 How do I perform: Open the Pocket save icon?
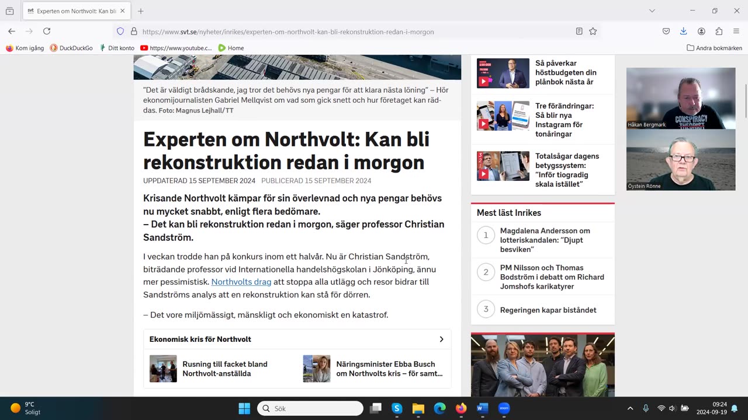pyautogui.click(x=666, y=32)
